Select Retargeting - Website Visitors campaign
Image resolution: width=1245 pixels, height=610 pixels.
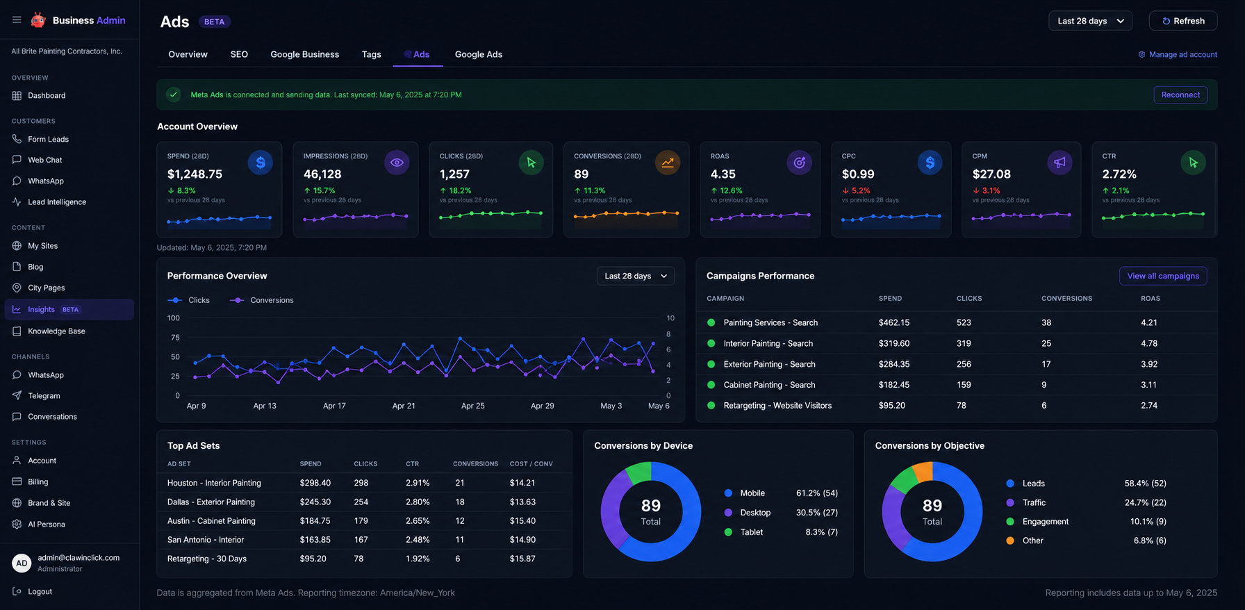point(957,405)
